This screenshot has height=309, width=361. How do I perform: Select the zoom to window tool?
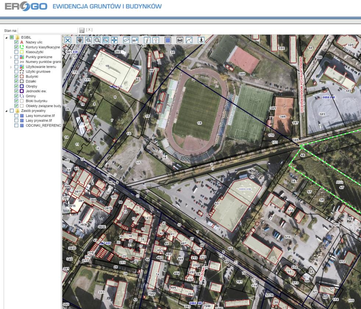[106, 40]
